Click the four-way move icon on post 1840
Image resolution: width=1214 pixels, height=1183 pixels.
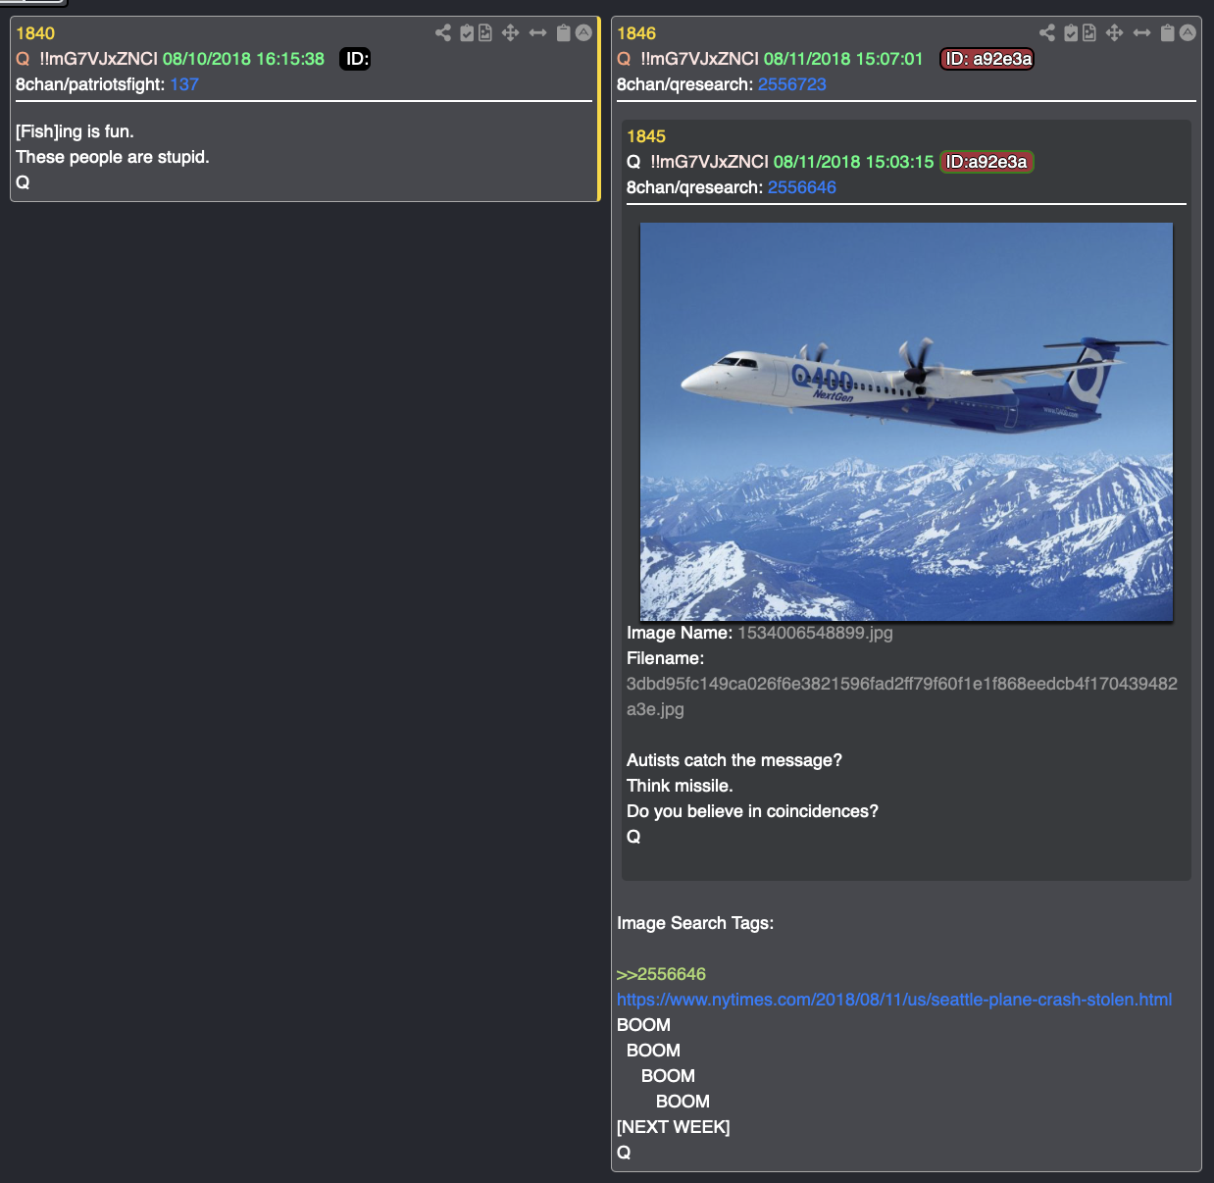[510, 32]
